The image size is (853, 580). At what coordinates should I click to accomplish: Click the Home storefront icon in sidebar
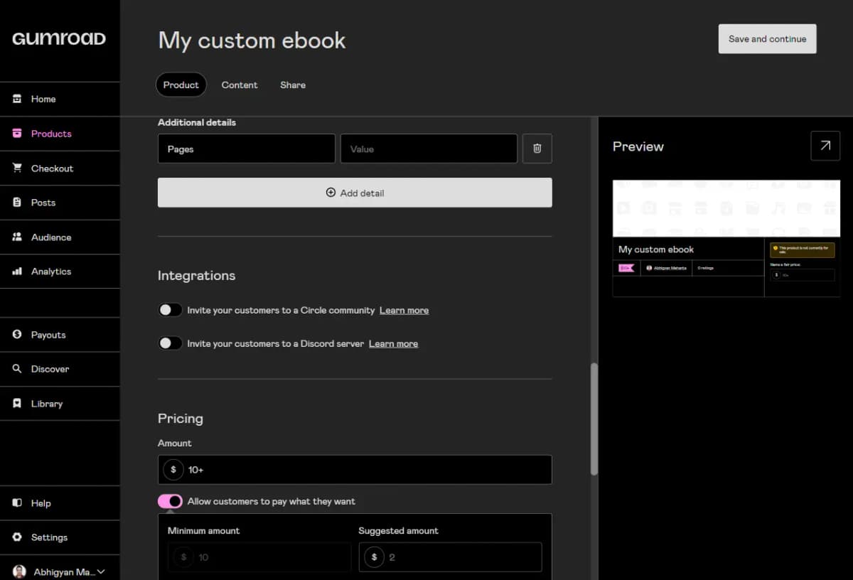pyautogui.click(x=17, y=99)
